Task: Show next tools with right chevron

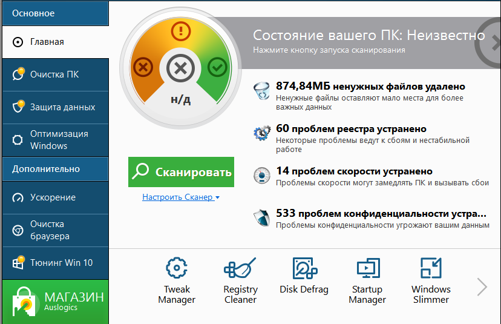Action: coord(482,287)
